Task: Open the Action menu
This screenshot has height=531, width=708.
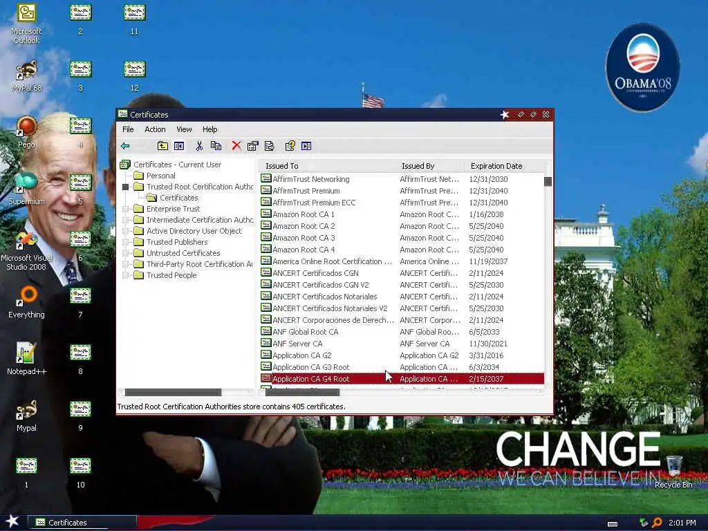Action: pyautogui.click(x=155, y=129)
